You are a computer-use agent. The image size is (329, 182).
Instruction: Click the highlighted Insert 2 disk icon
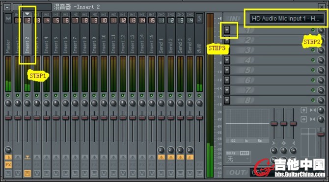click(x=27, y=173)
